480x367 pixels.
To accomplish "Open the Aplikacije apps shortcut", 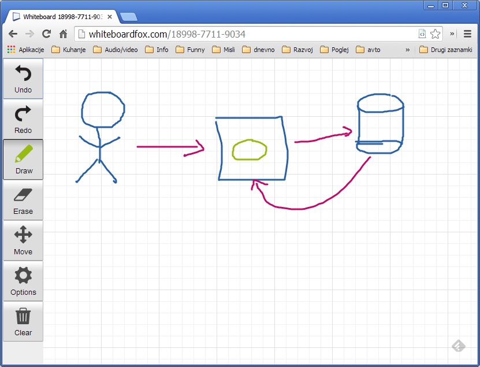I will click(x=26, y=50).
